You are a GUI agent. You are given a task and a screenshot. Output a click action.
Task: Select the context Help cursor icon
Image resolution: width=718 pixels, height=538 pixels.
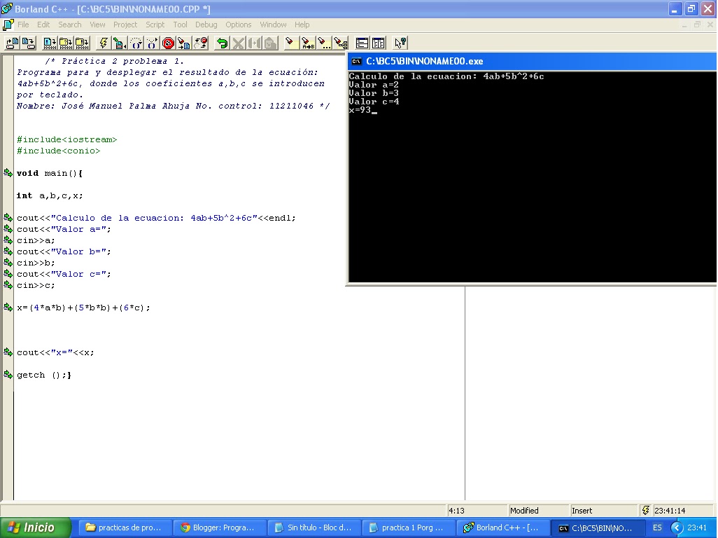[400, 42]
